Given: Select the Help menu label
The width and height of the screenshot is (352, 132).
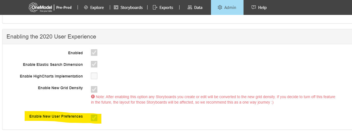Looking at the screenshot, I should pos(262,8).
